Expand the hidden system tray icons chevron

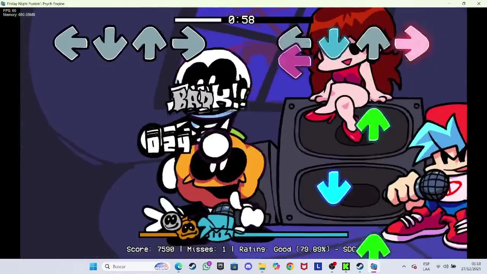404,267
